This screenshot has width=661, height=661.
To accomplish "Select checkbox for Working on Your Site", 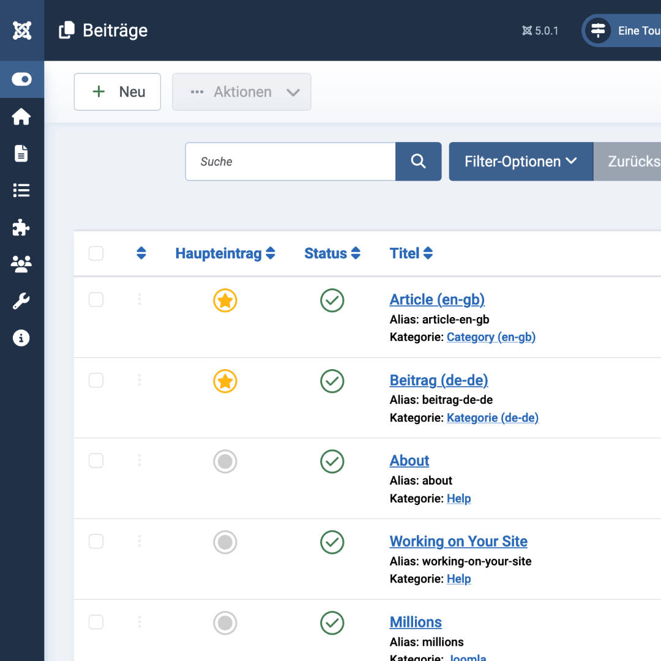I will pos(96,541).
